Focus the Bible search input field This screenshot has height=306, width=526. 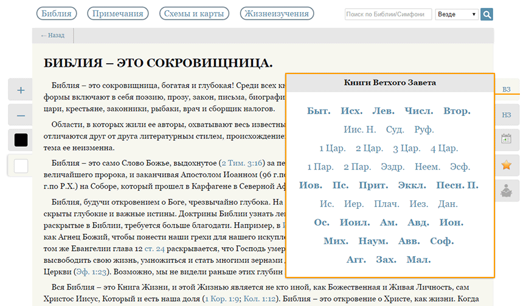click(x=388, y=15)
